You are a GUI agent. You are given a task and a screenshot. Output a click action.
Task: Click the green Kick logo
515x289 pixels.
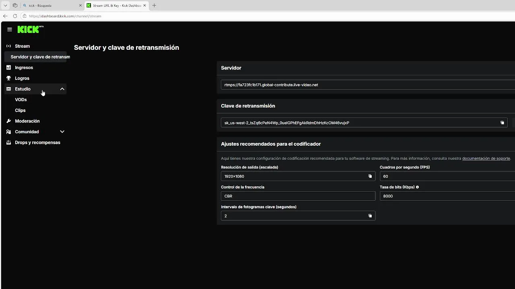pyautogui.click(x=30, y=29)
